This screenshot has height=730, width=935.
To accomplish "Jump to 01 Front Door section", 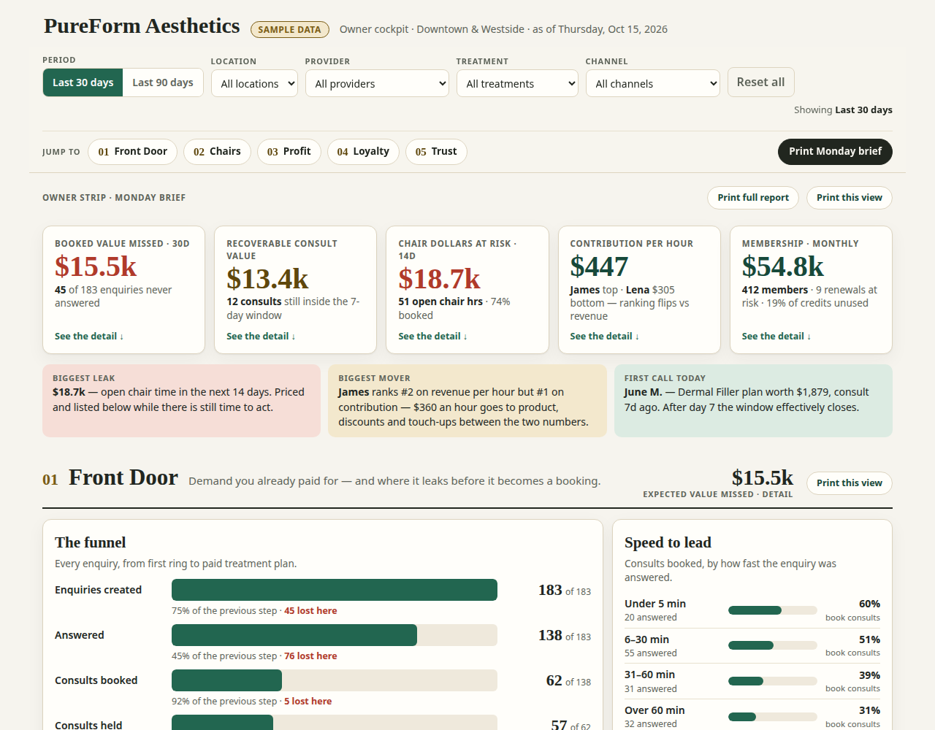I will 133,152.
